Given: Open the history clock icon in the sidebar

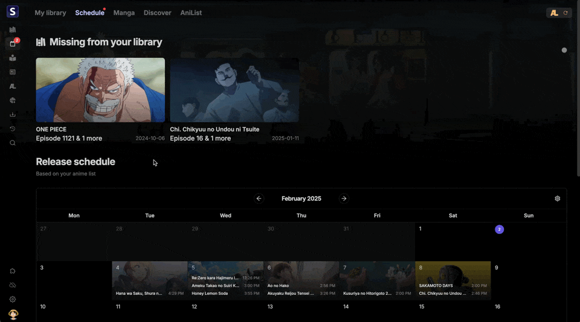Looking at the screenshot, I should (13, 129).
